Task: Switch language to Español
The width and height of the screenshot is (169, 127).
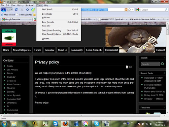Action: click(x=160, y=50)
